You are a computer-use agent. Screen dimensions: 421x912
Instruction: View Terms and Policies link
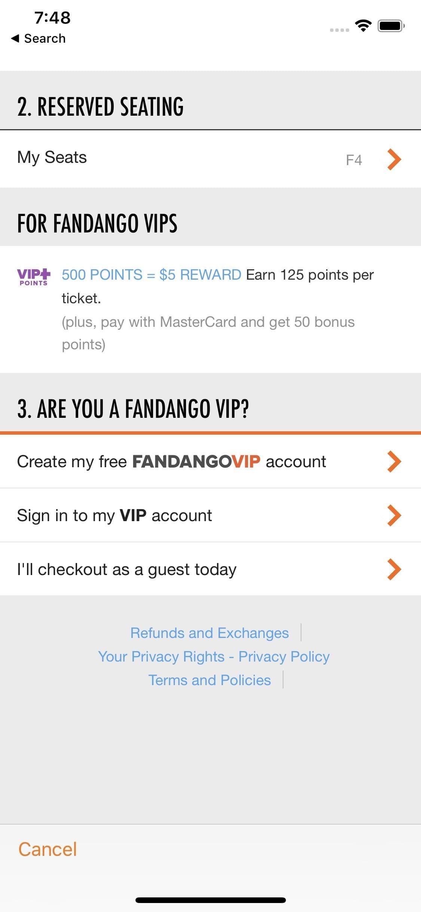(210, 680)
